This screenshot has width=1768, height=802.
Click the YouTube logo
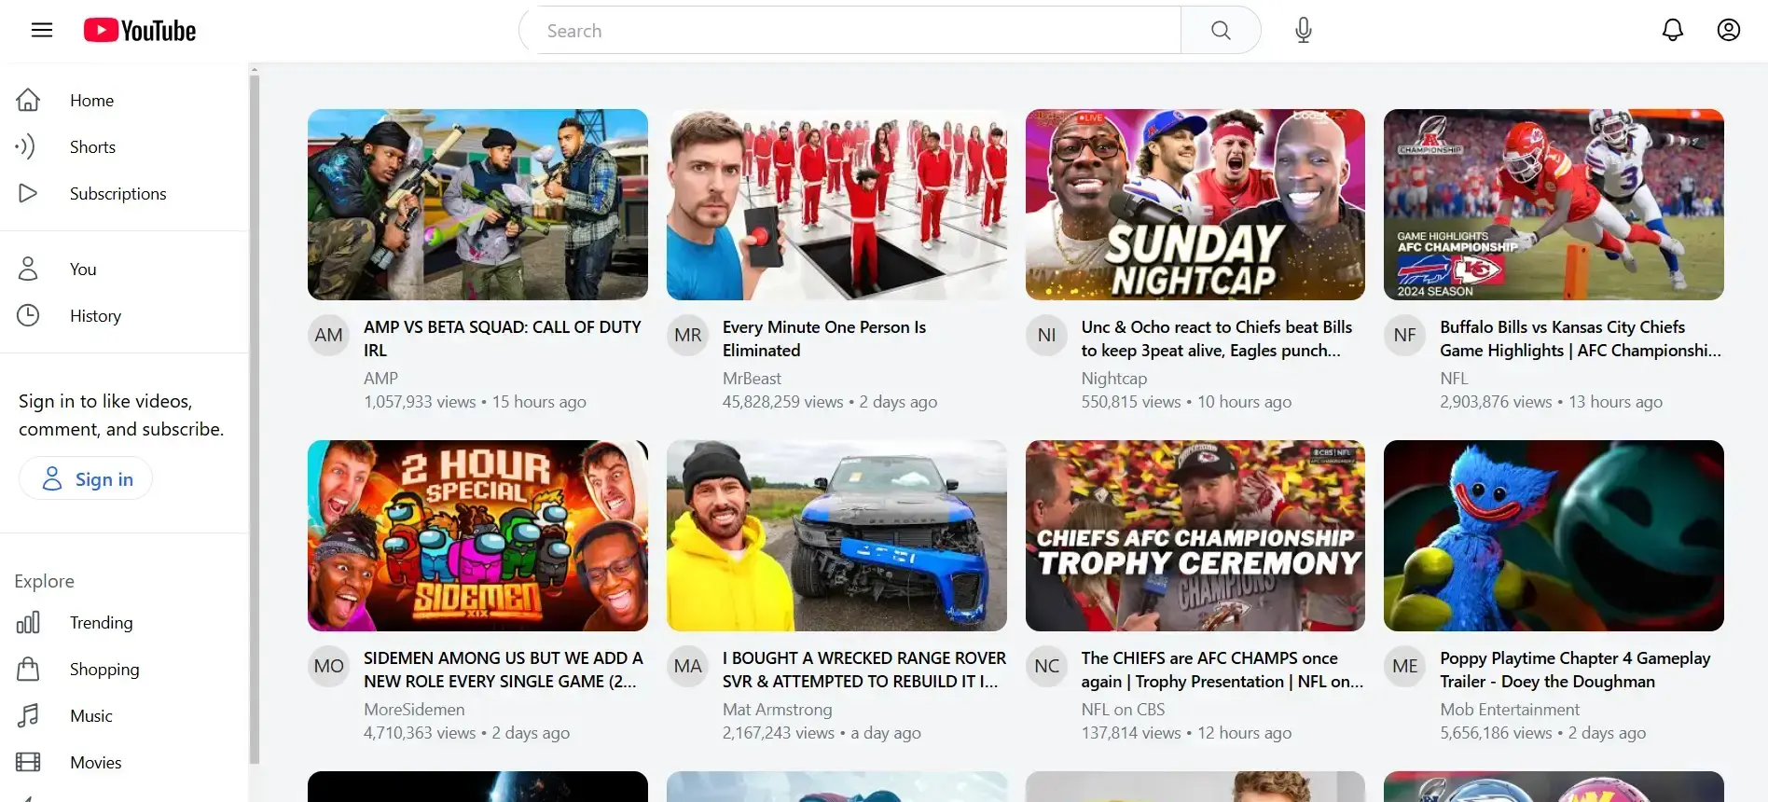[140, 31]
